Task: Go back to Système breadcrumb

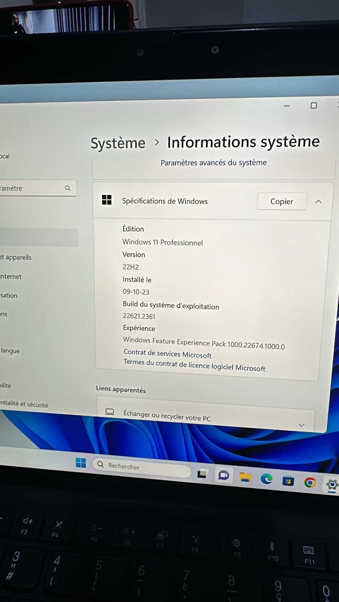Action: (x=118, y=143)
